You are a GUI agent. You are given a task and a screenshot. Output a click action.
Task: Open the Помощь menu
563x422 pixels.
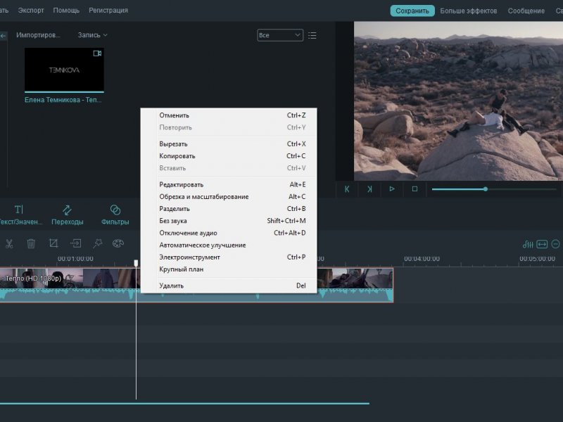[66, 11]
